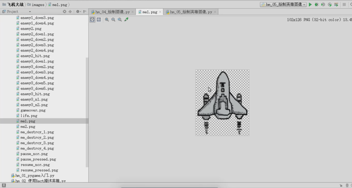Select me_destroy_2.png file
352x188 pixels.
pyautogui.click(x=37, y=137)
